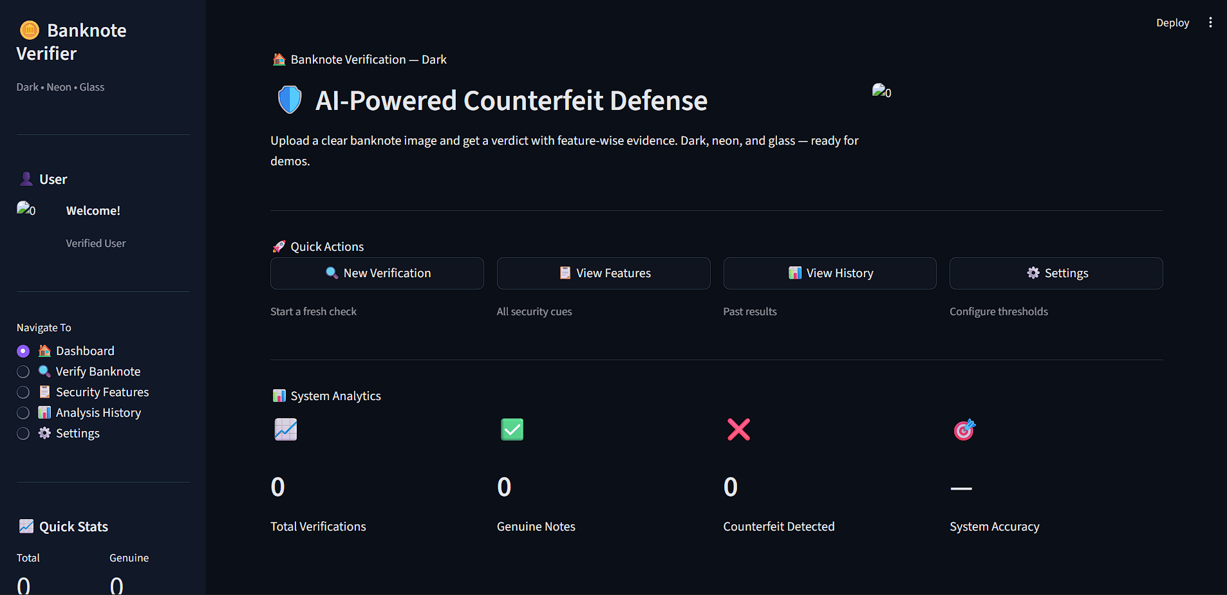Click the clipboard icon in the Security Features nav item

click(x=44, y=392)
